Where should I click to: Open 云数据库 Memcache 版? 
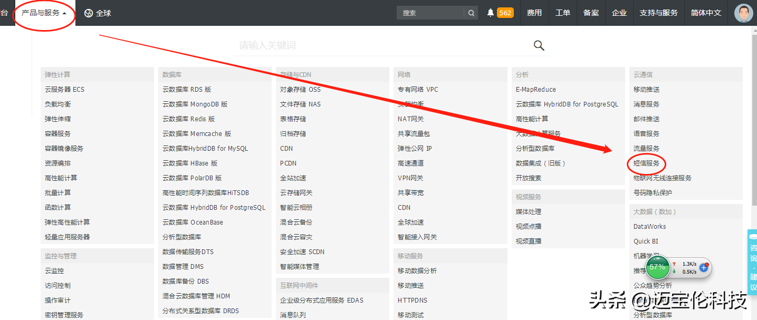[x=197, y=134]
